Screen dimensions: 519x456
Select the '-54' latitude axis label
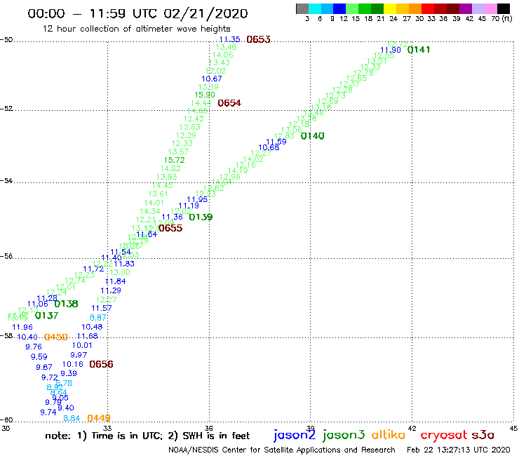click(6, 180)
